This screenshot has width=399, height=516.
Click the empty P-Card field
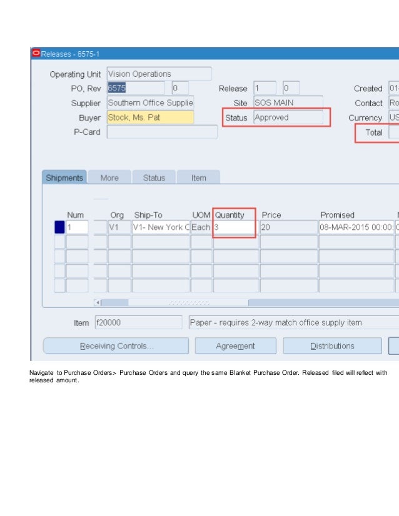[x=162, y=132]
